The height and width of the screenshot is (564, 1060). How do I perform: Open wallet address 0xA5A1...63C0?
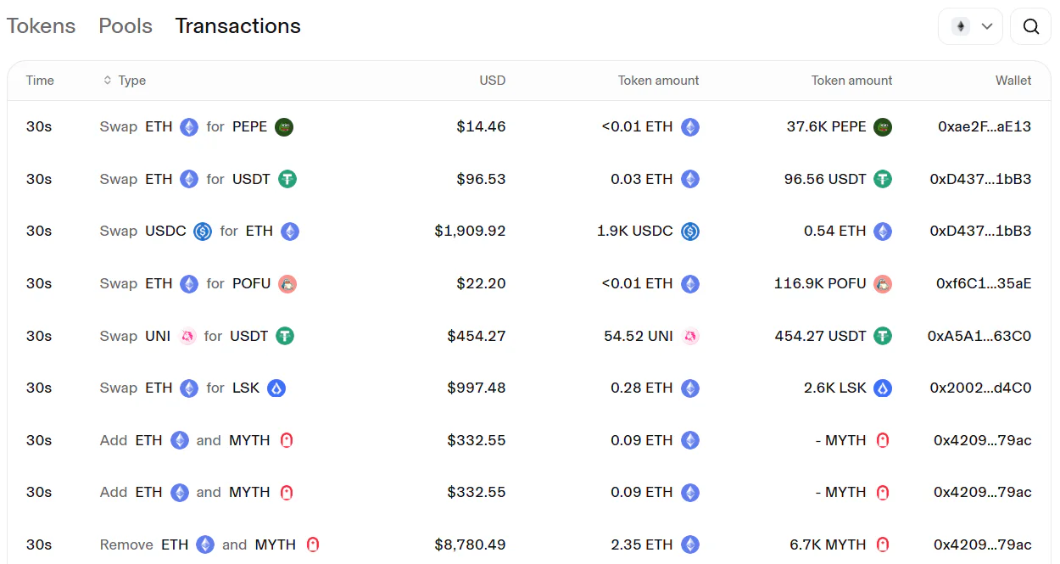click(x=979, y=337)
